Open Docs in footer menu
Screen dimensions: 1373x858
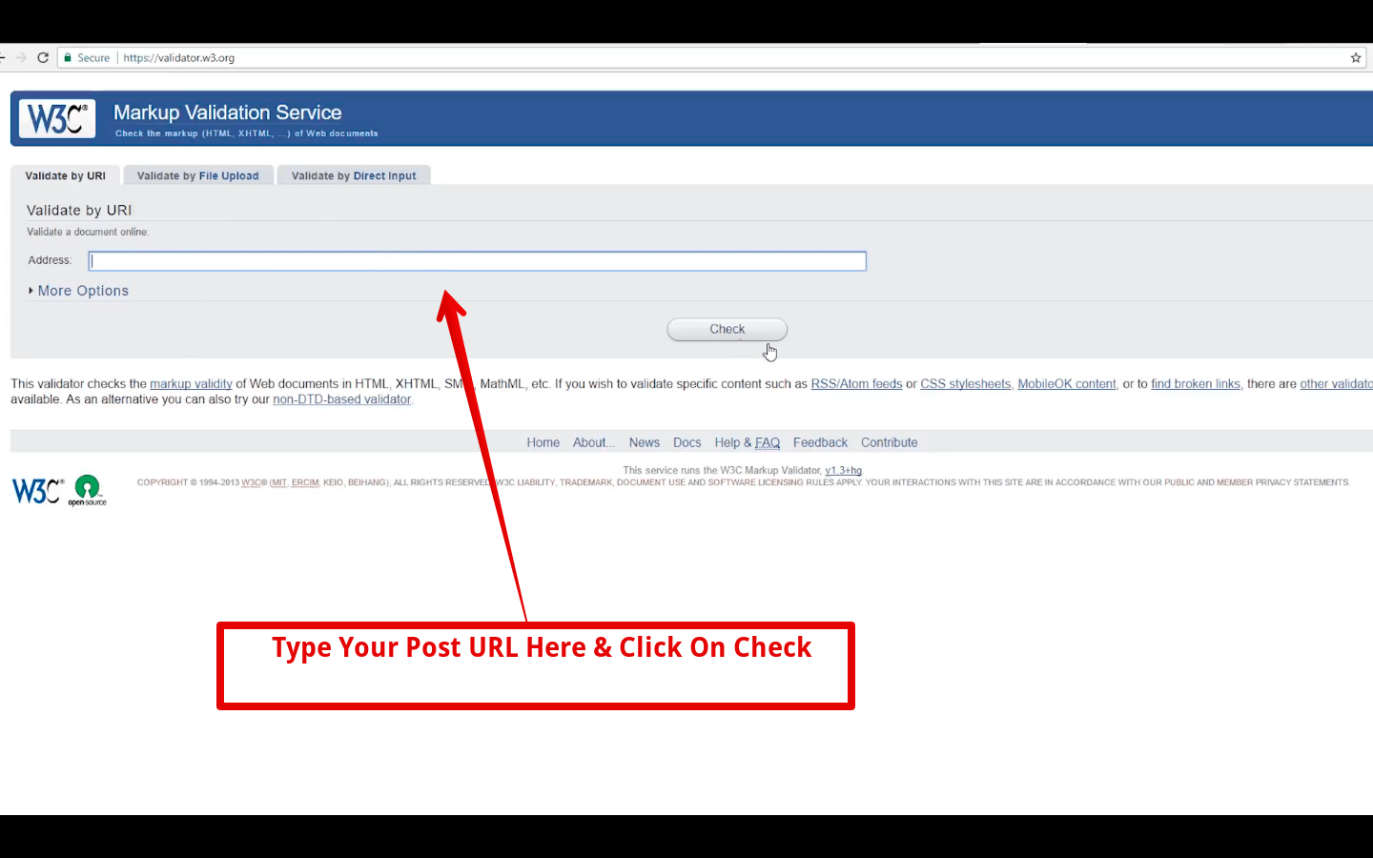(x=686, y=442)
